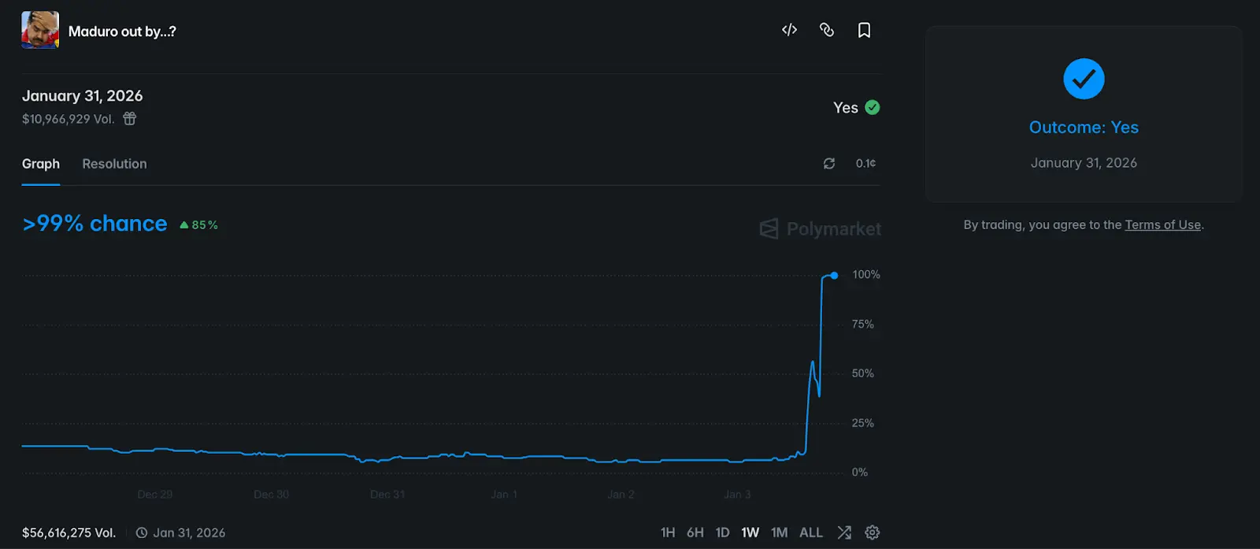Select the Graph tab
The width and height of the screenshot is (1260, 549).
pos(41,164)
